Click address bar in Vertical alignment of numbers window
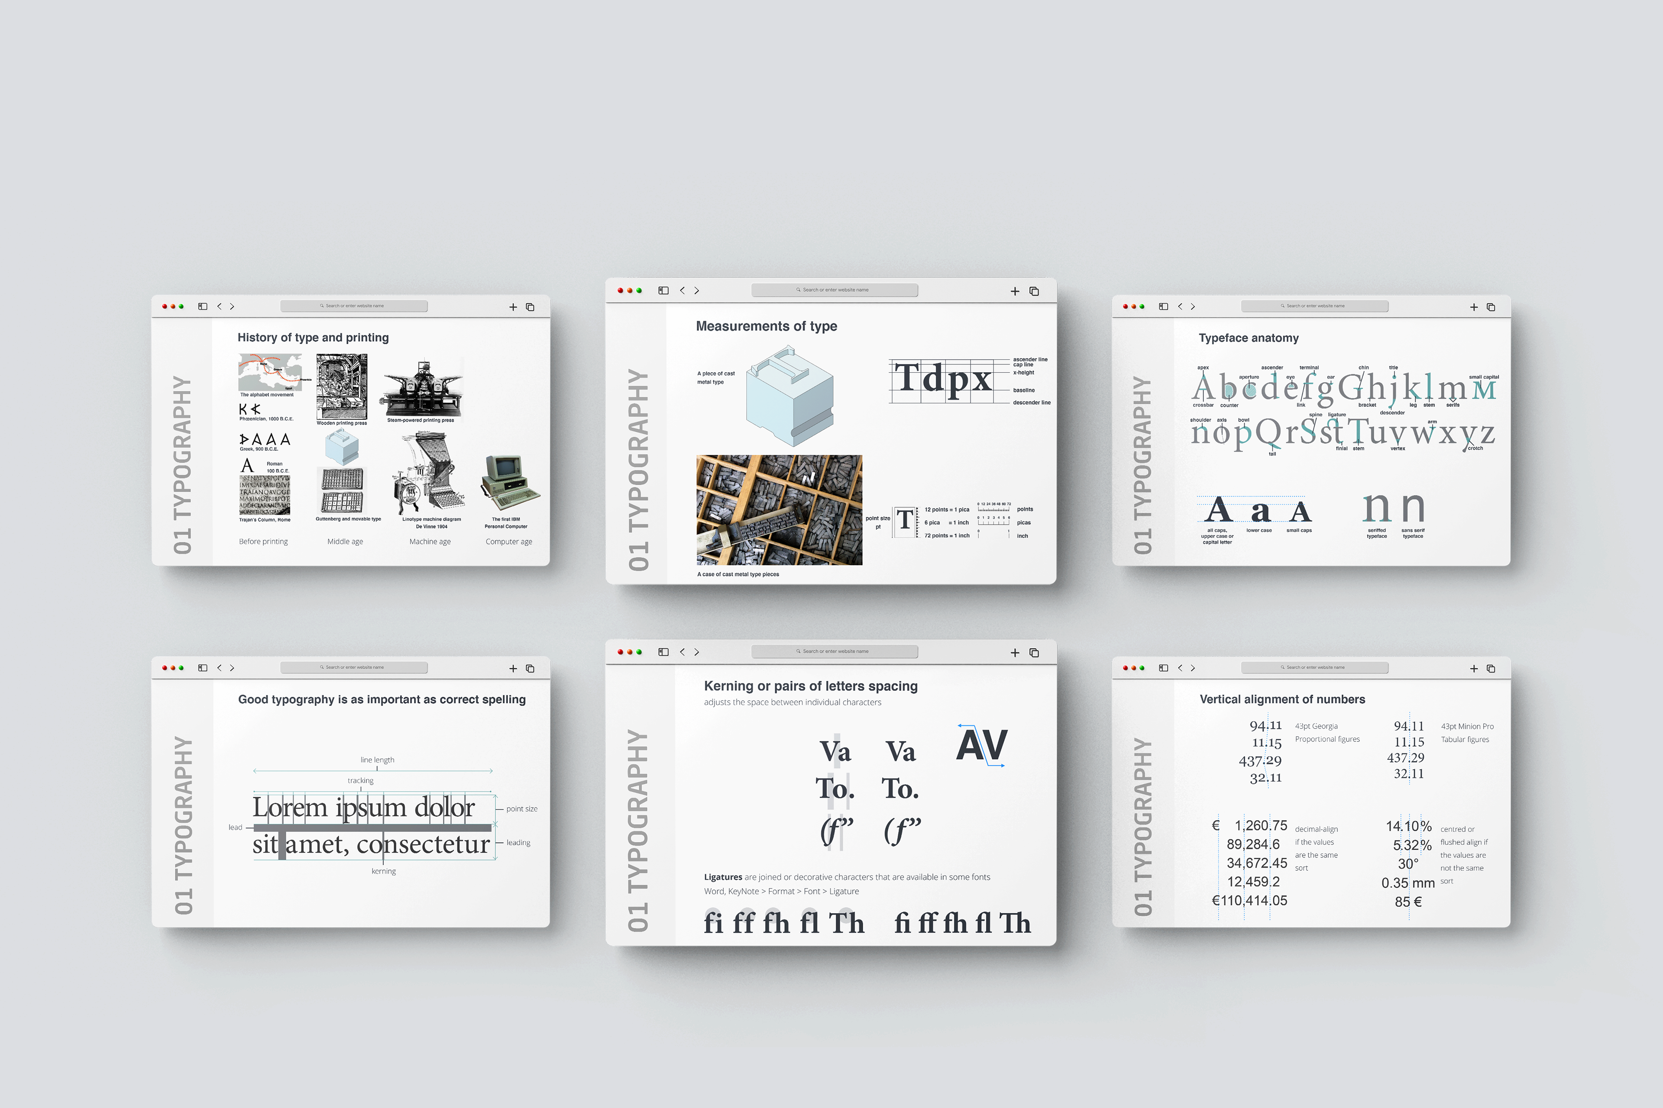1663x1108 pixels. (x=1314, y=668)
